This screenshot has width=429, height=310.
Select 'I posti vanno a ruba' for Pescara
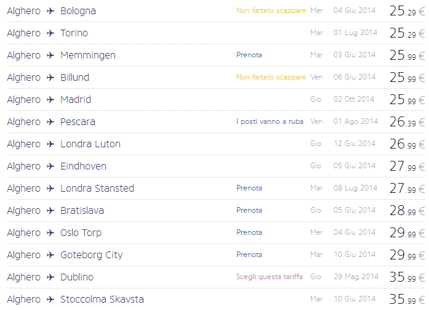click(270, 122)
